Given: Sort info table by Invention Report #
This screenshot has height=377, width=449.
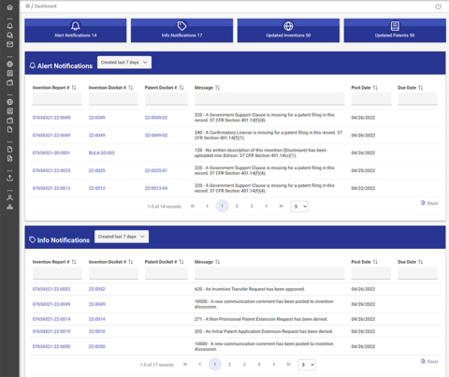Looking at the screenshot, I should tap(74, 262).
